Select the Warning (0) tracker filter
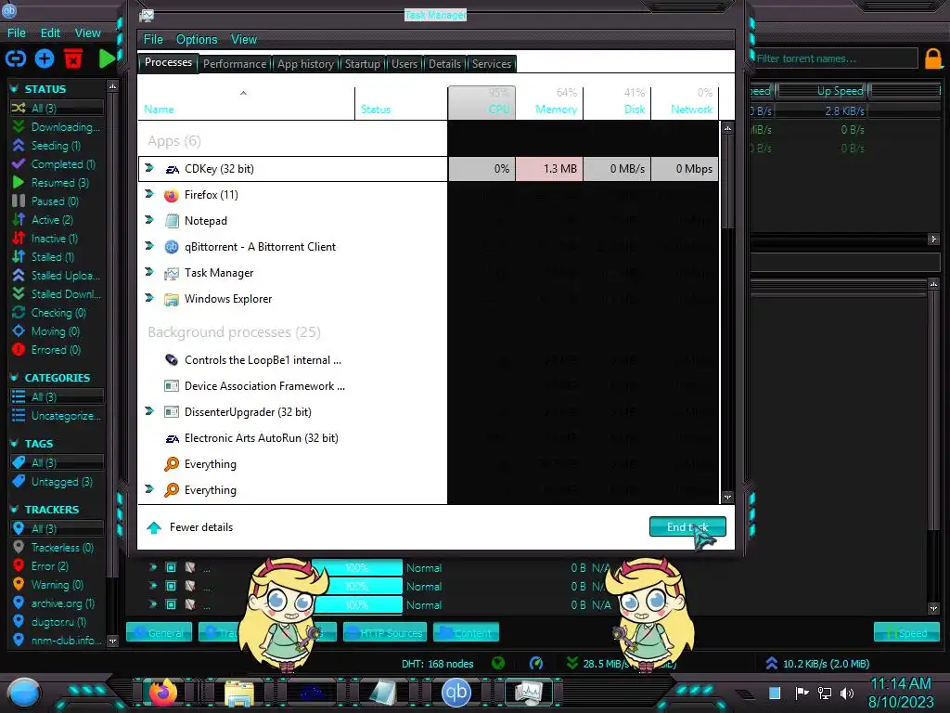The image size is (950, 713). (57, 585)
